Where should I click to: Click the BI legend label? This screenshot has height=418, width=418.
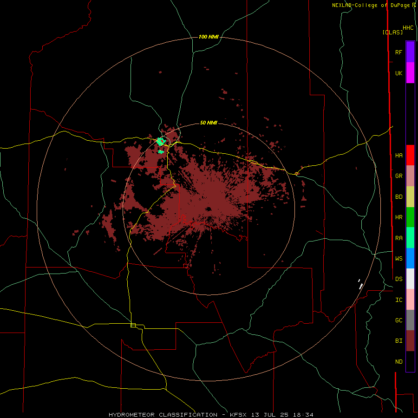[x=398, y=341]
